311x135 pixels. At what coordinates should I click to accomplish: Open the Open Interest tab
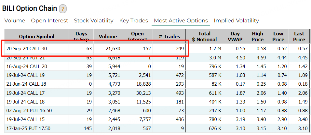point(49,21)
